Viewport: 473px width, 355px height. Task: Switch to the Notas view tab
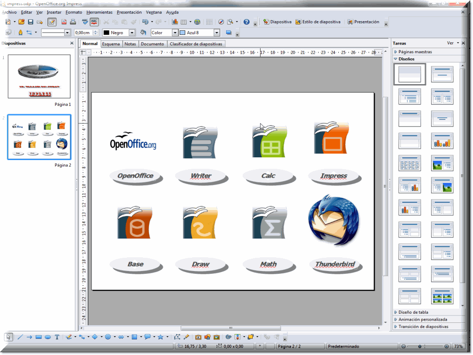(130, 44)
